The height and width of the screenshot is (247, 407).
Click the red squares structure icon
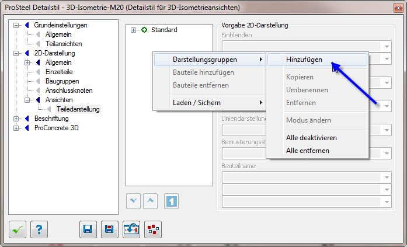[153, 229]
